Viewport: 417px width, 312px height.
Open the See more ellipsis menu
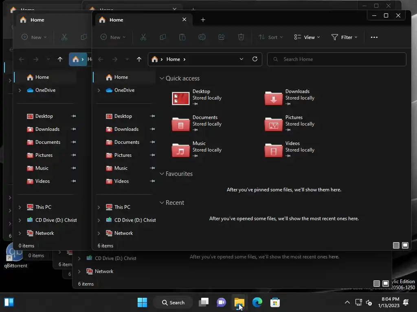(374, 37)
